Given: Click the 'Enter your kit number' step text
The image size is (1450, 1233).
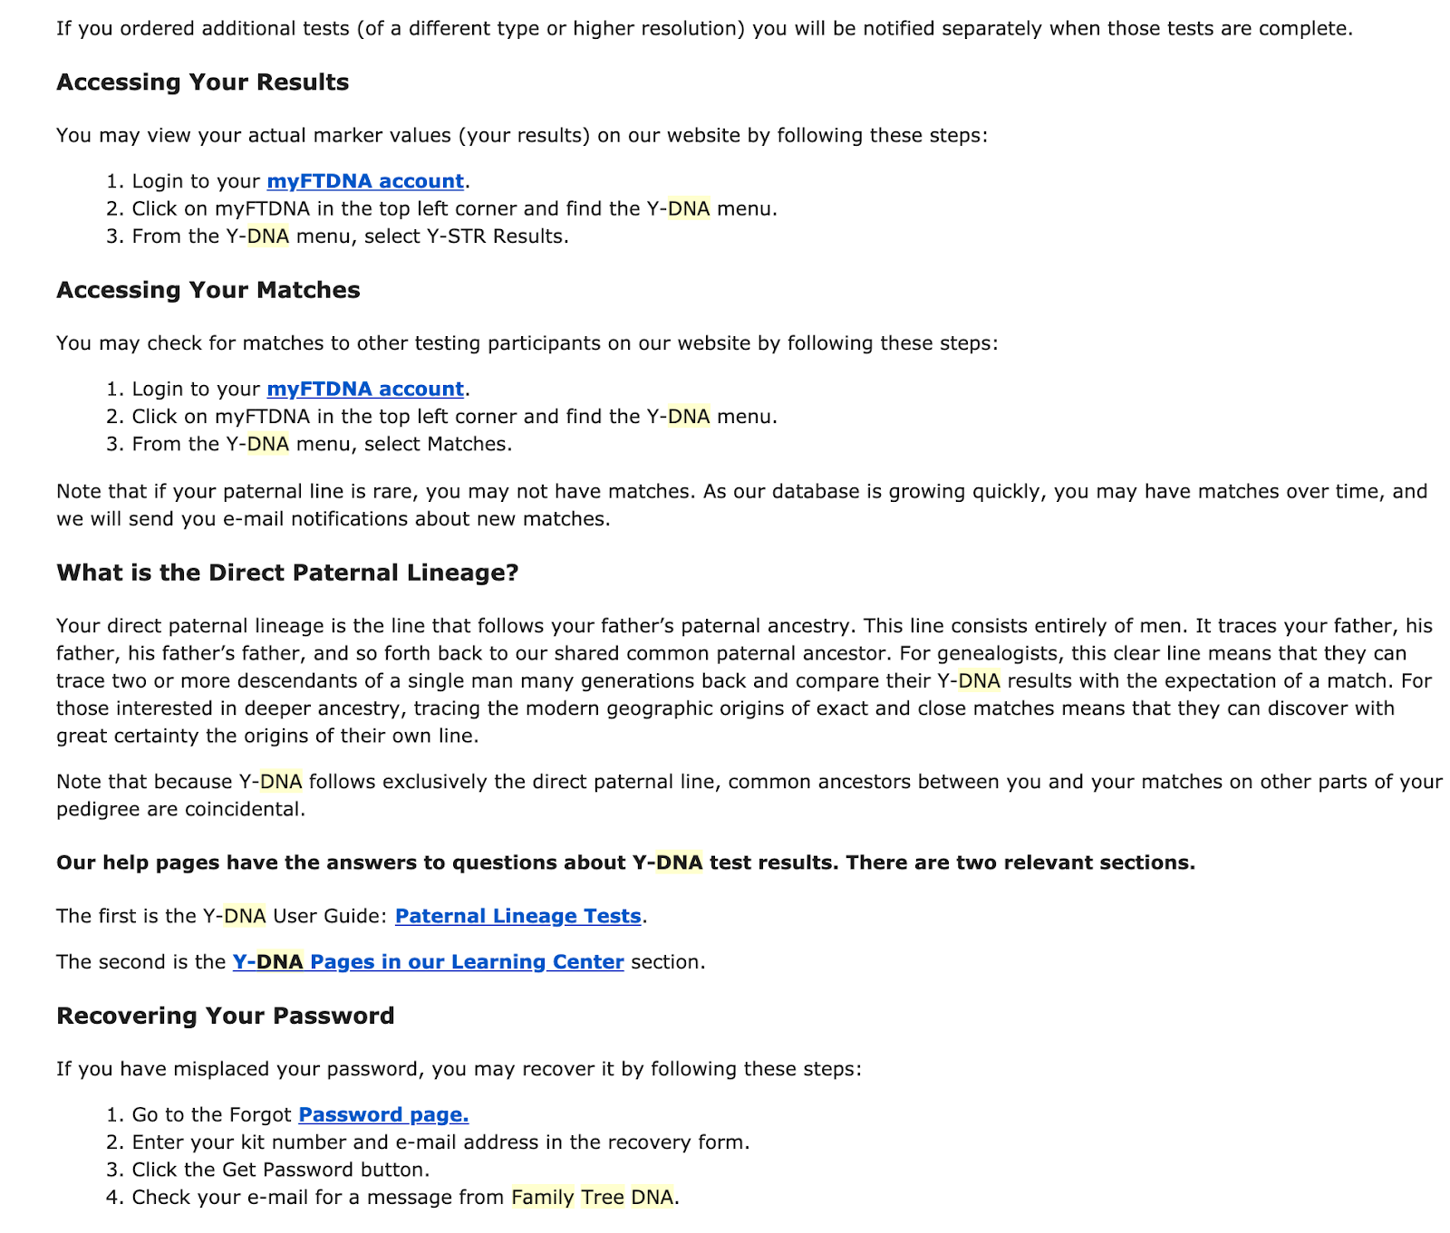Looking at the screenshot, I should pyautogui.click(x=440, y=1142).
